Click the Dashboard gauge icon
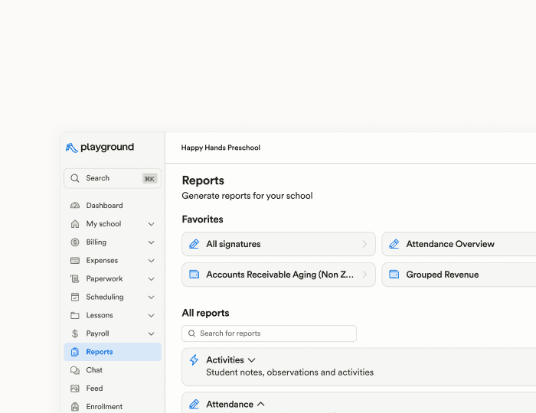This screenshot has height=413, width=536. click(x=75, y=206)
